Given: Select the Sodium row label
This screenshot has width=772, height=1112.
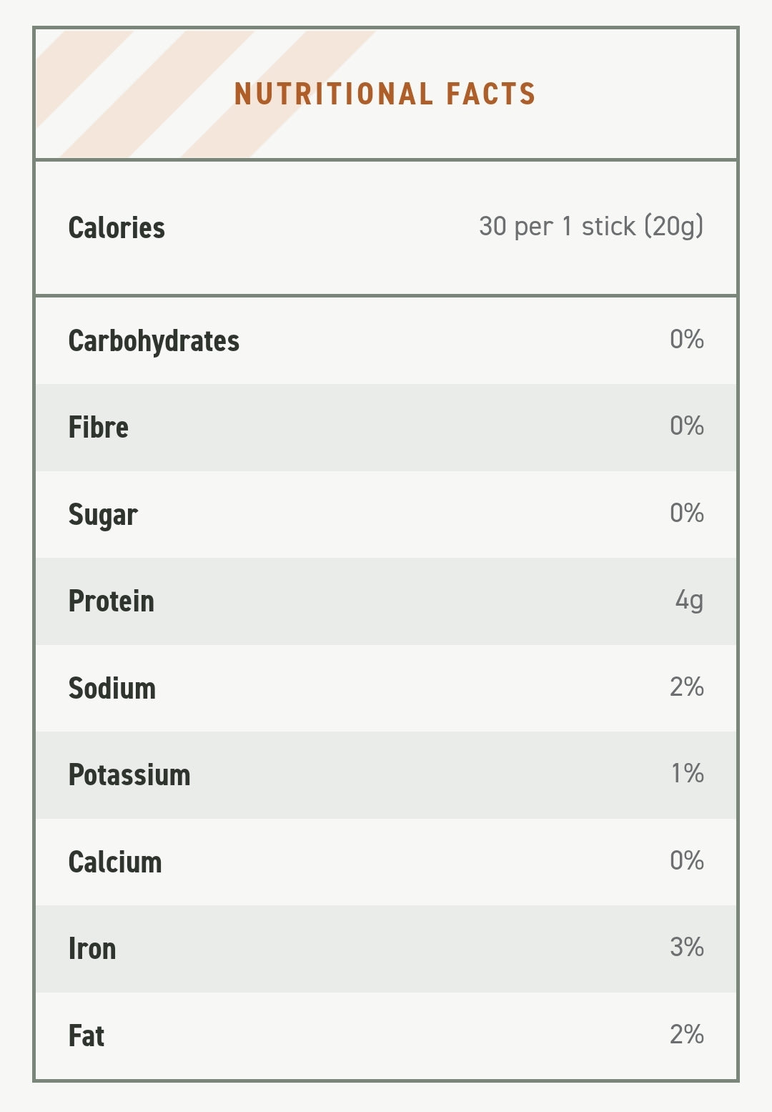Looking at the screenshot, I should [x=112, y=689].
